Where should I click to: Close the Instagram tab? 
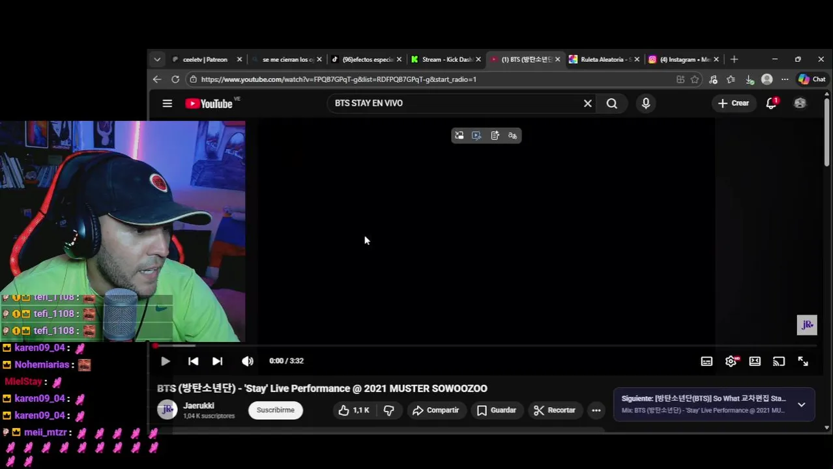[x=716, y=59]
